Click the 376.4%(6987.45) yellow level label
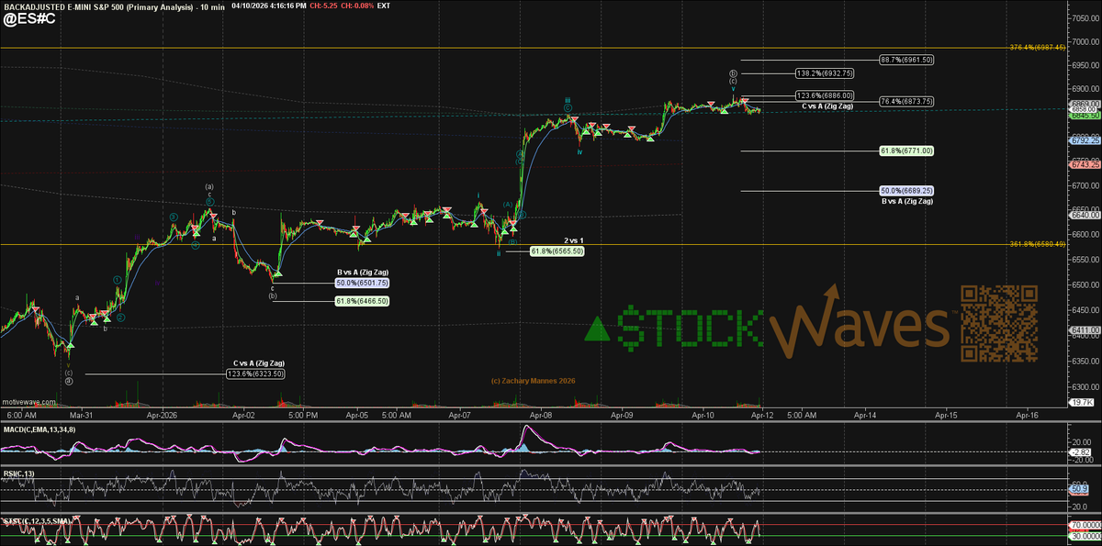The image size is (1102, 546). (1036, 47)
